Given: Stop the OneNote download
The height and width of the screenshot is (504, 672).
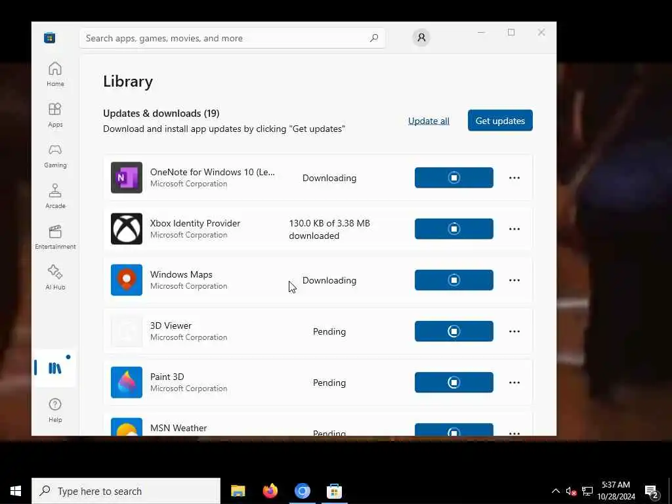Looking at the screenshot, I should [454, 177].
